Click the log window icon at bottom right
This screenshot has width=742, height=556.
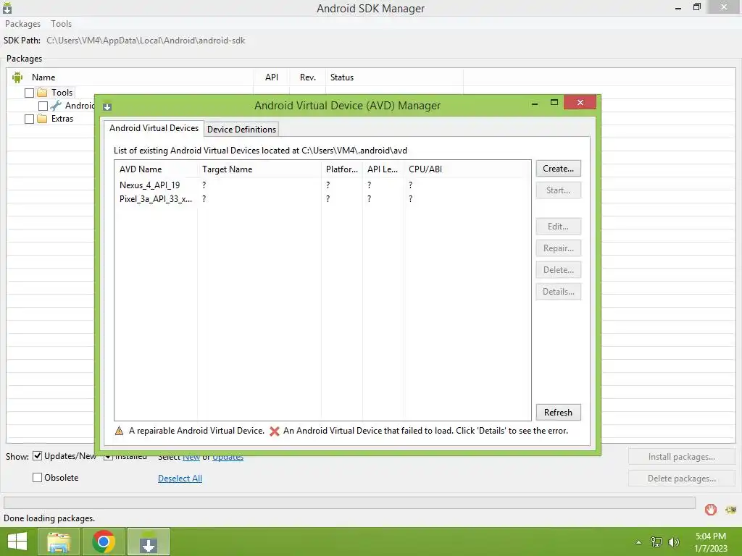(x=730, y=509)
